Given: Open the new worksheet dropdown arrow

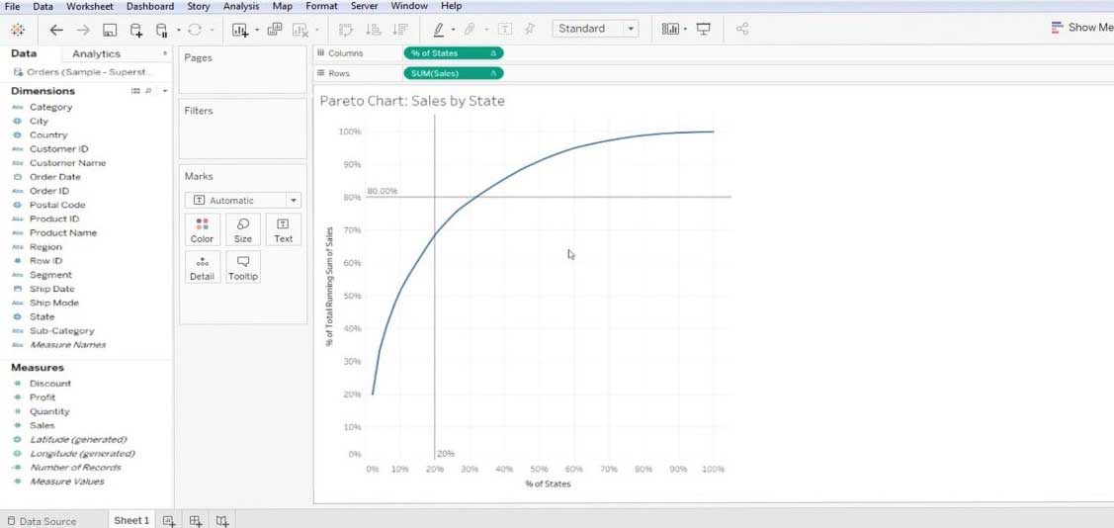Looking at the screenshot, I should pos(256,30).
